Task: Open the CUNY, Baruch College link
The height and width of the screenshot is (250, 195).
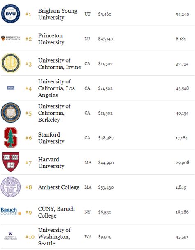Action: coord(56,212)
